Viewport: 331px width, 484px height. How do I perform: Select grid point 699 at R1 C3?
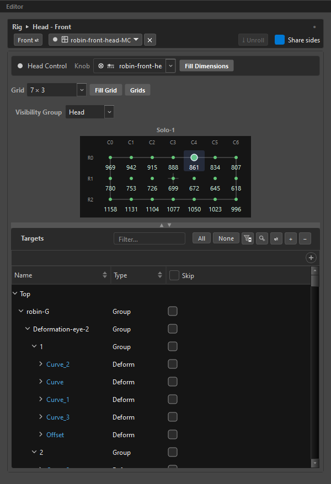point(173,178)
